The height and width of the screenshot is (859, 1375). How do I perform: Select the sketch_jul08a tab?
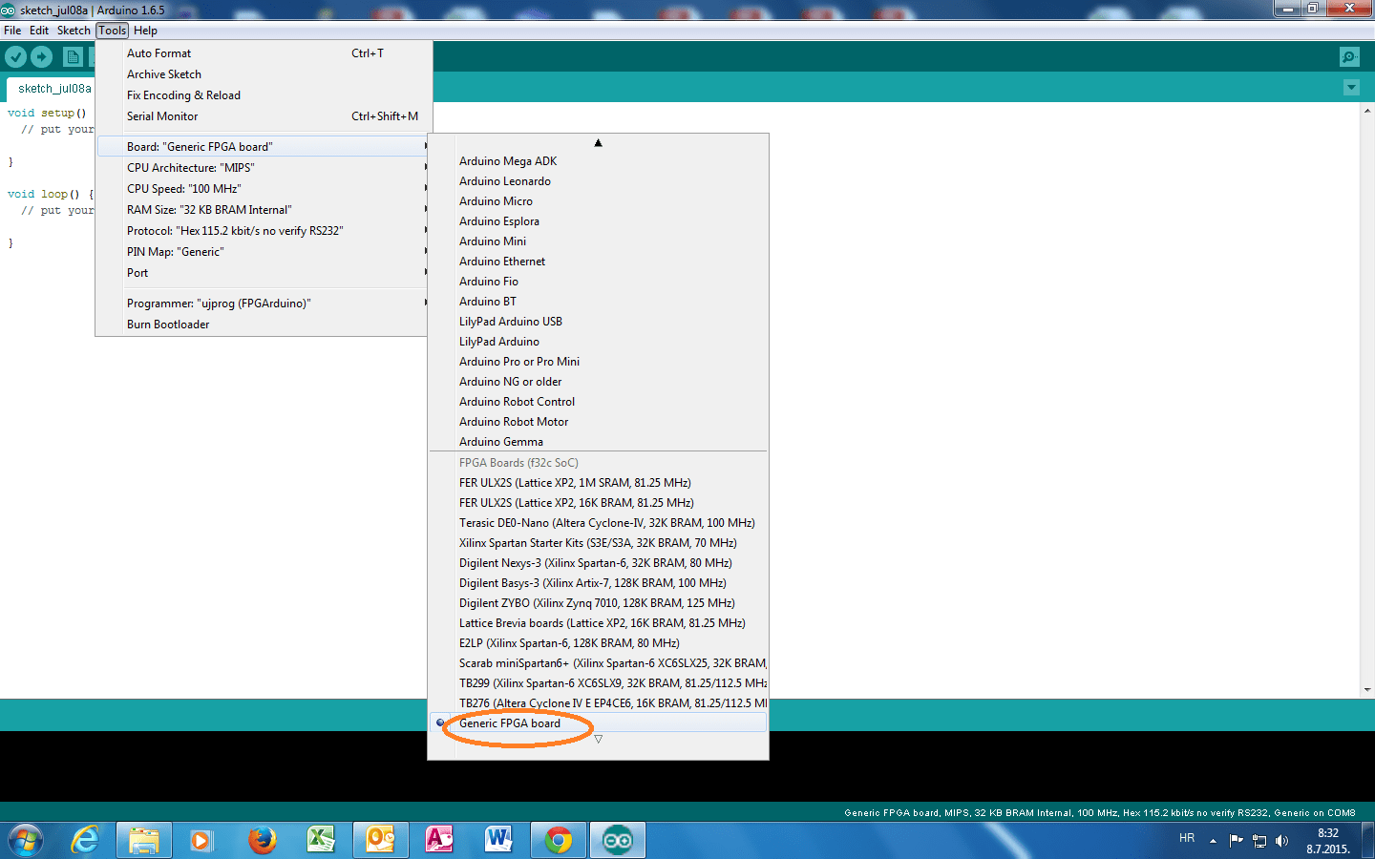click(x=54, y=89)
